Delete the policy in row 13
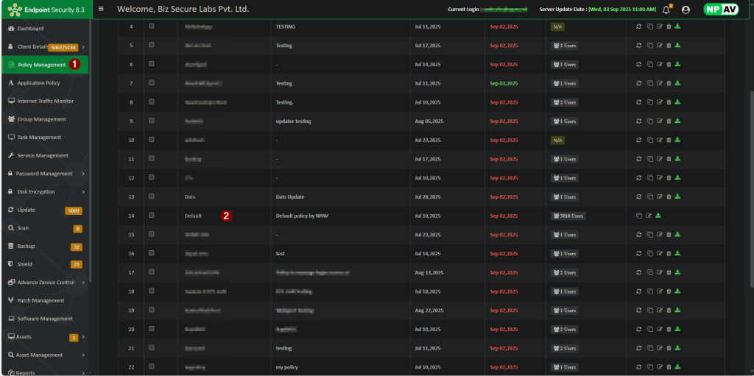This screenshot has height=376, width=754. [669, 196]
